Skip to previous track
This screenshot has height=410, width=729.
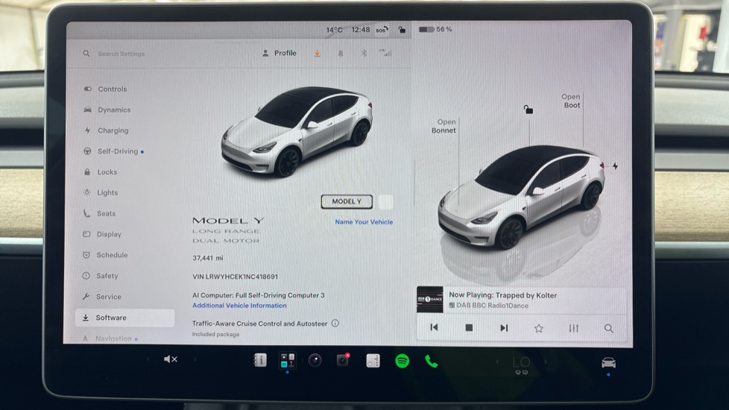(435, 328)
